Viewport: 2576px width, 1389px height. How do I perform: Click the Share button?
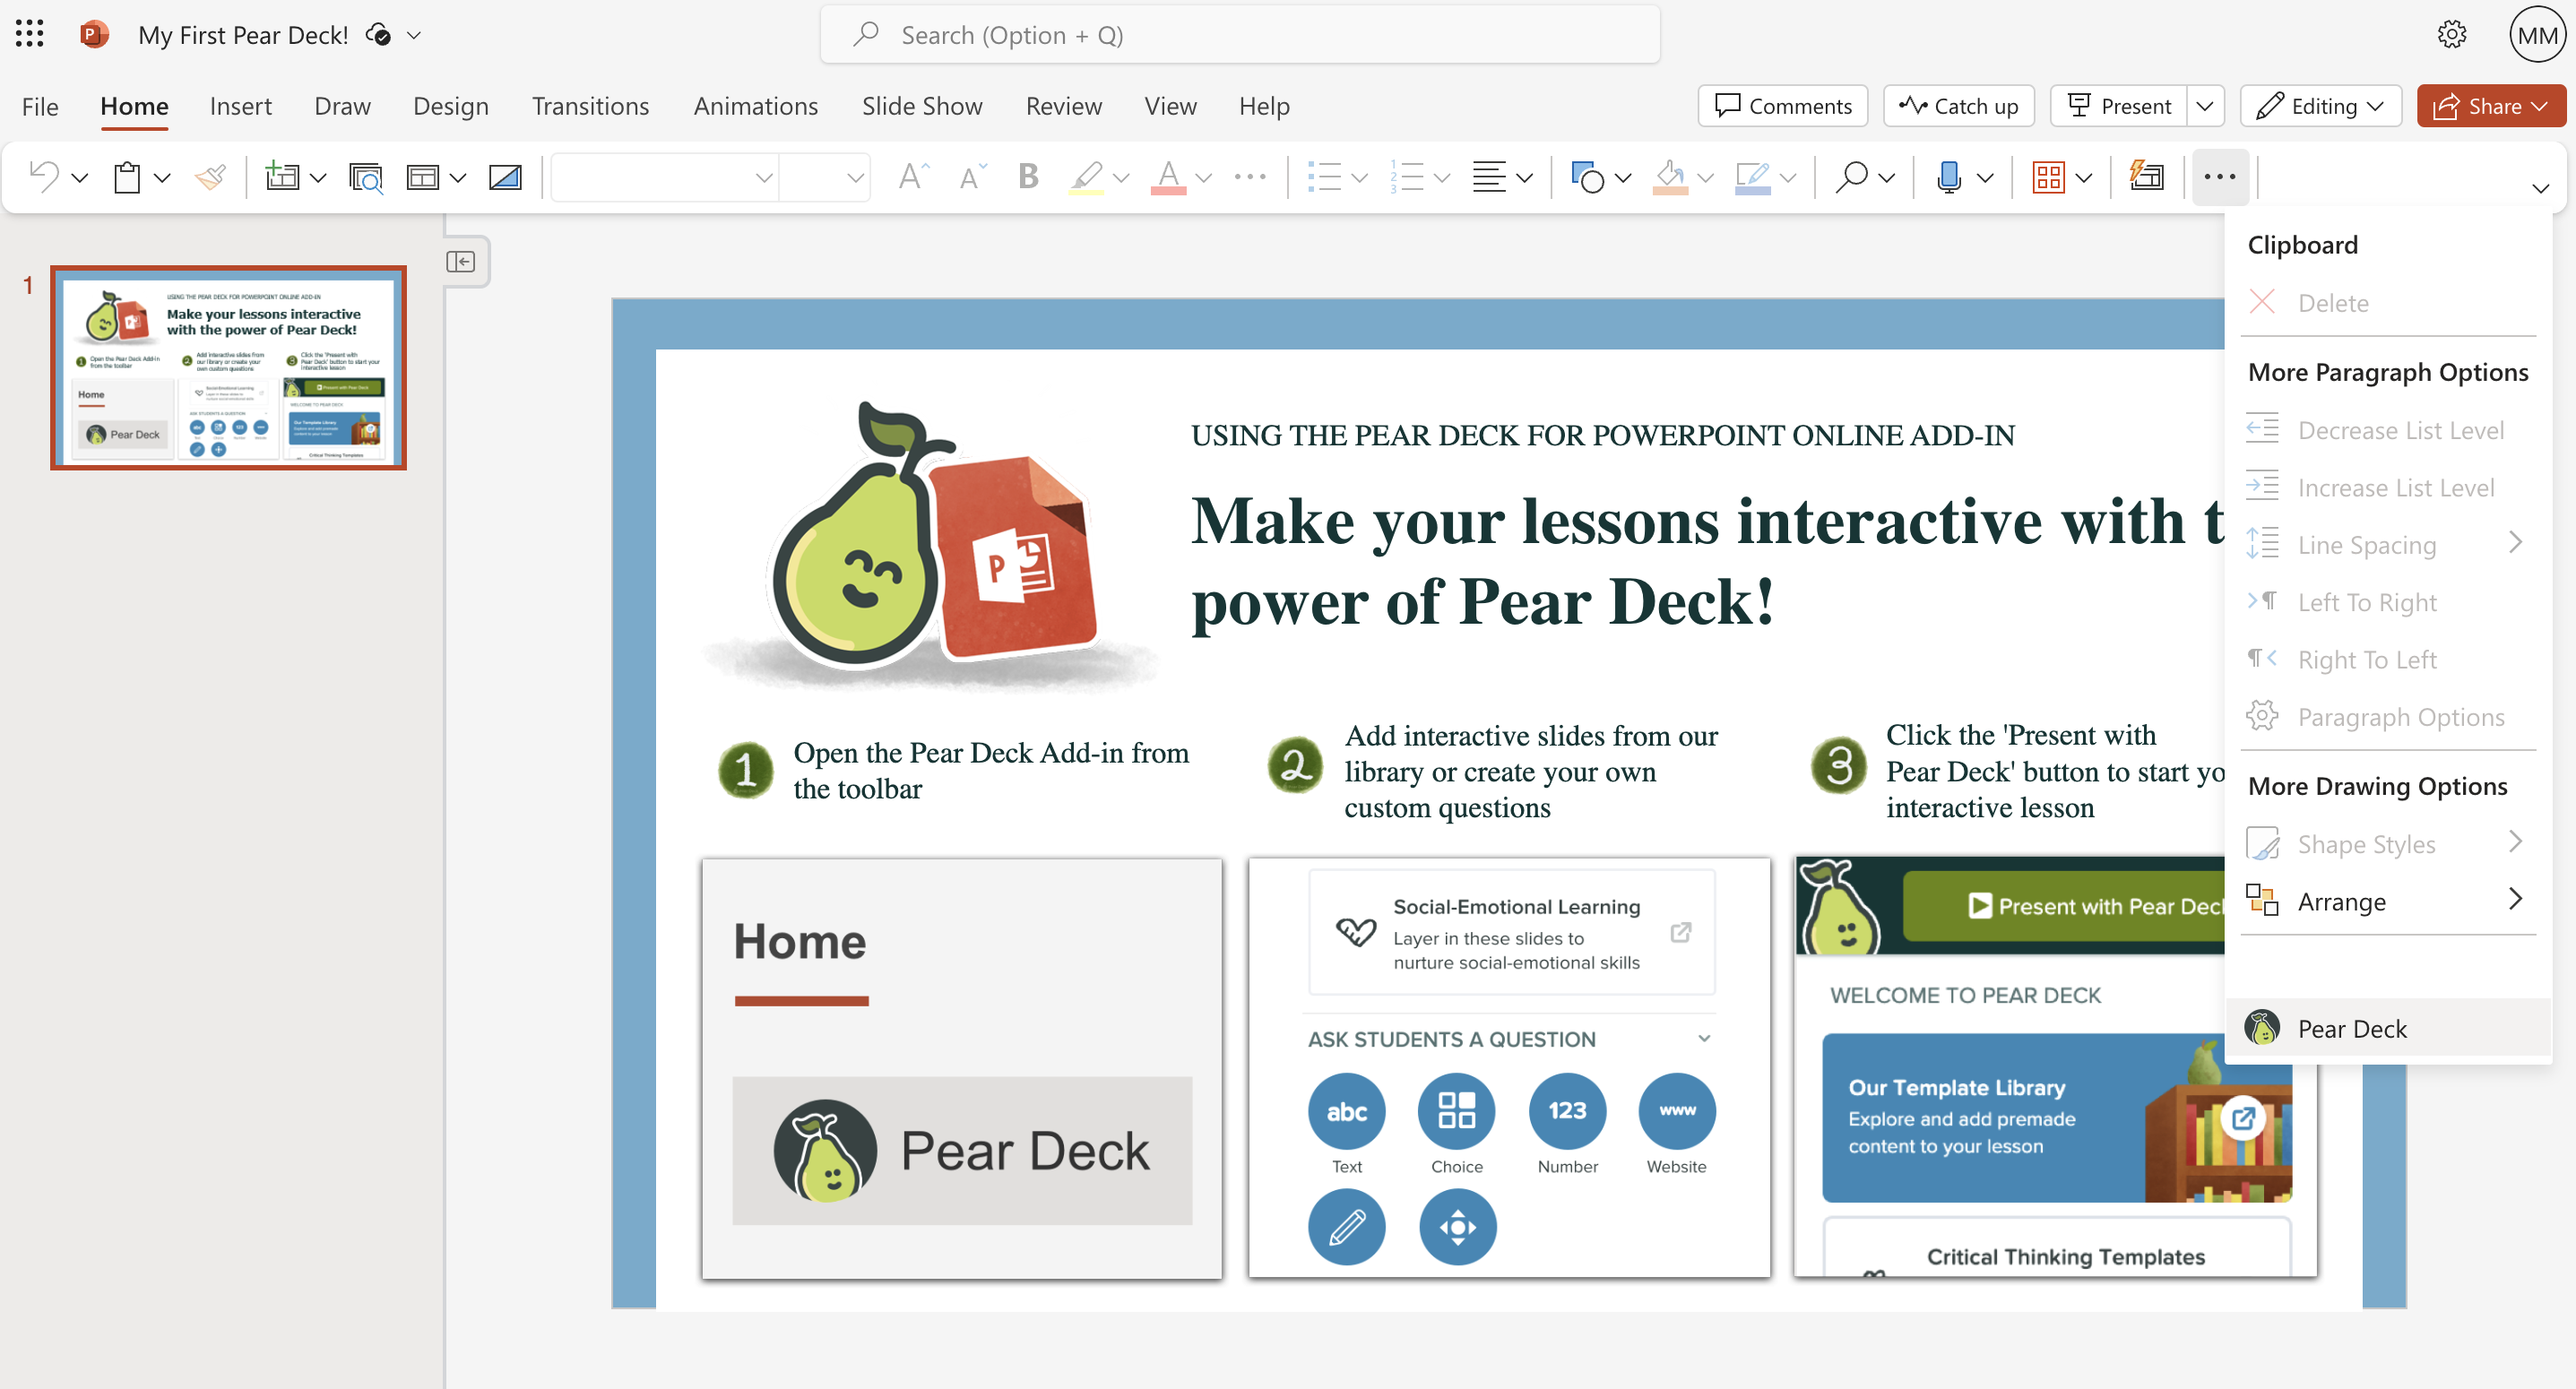2490,106
